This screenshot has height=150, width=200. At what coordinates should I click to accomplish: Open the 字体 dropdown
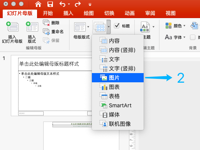175,37
